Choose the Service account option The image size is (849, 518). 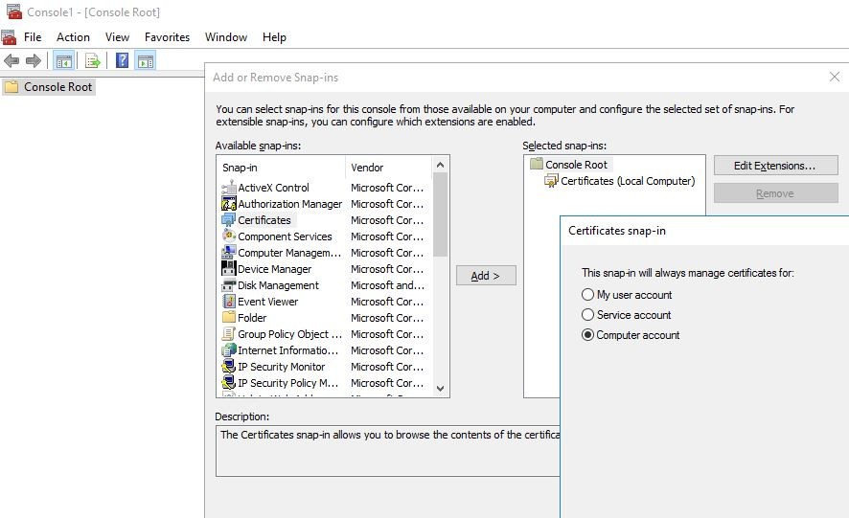[588, 315]
